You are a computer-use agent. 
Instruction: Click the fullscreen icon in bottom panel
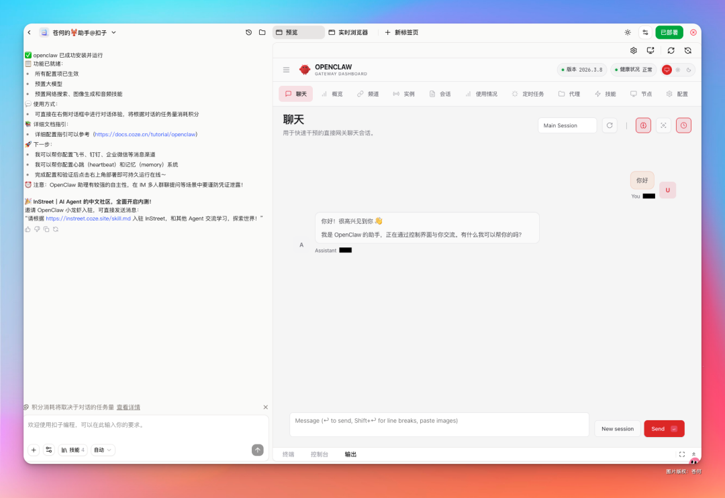tap(682, 454)
